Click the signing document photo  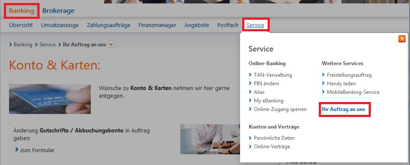210,139
